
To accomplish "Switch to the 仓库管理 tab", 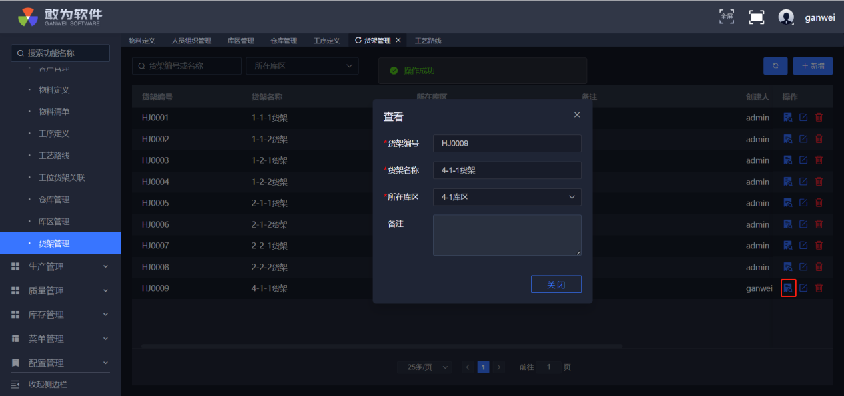I will 284,41.
